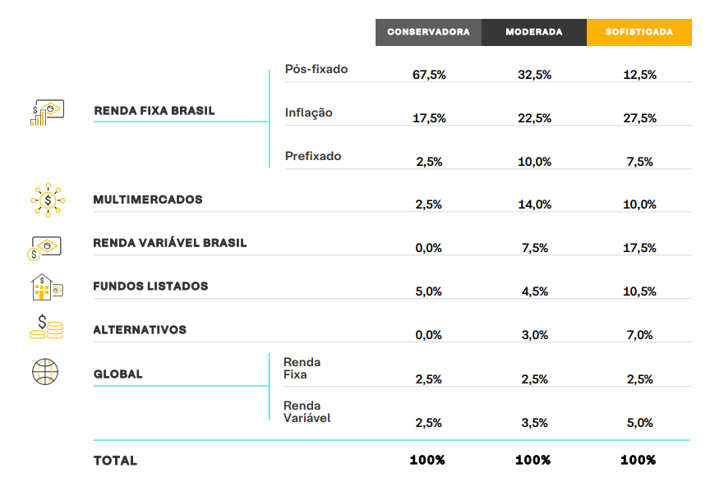Click the Inflação subcategory label
724x500 pixels.
(308, 113)
